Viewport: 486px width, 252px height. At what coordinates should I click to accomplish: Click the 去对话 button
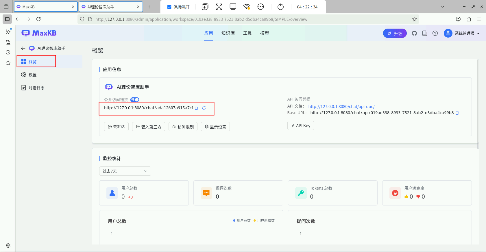[x=116, y=127]
